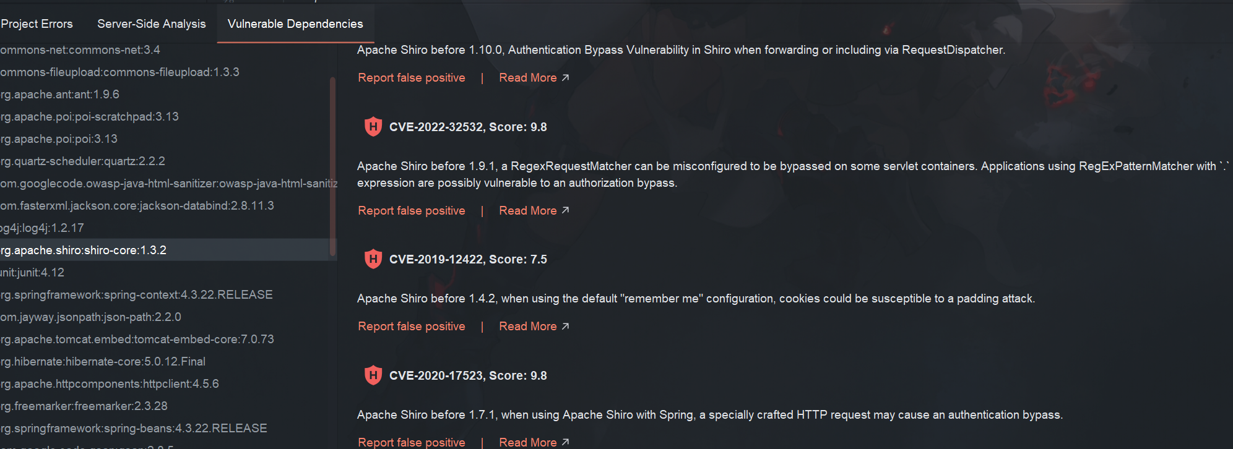Viewport: 1233px width, 449px height.
Task: Select the jackson-databind:2.8.11.3 dependency
Action: pyautogui.click(x=137, y=206)
